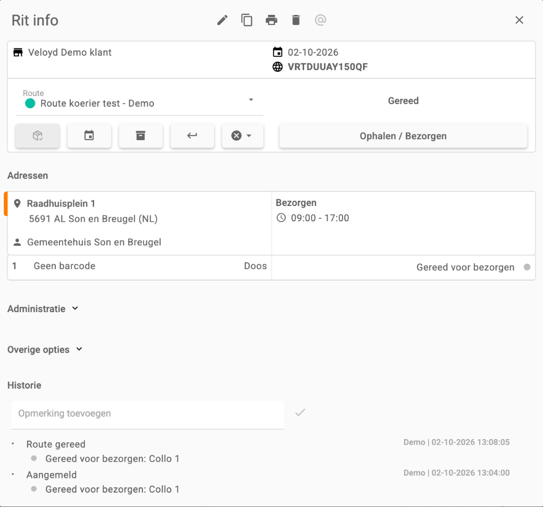This screenshot has width=543, height=507.
Task: Click the Doos package type text
Action: point(256,266)
